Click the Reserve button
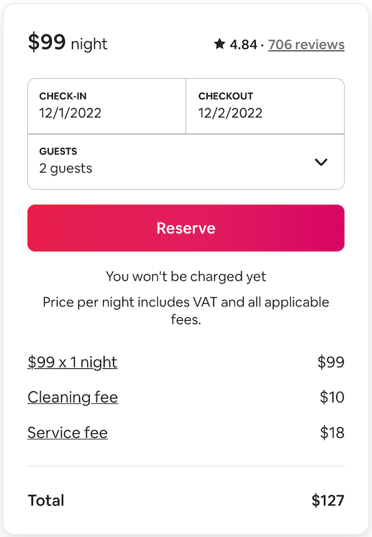This screenshot has width=372, height=537. [186, 228]
